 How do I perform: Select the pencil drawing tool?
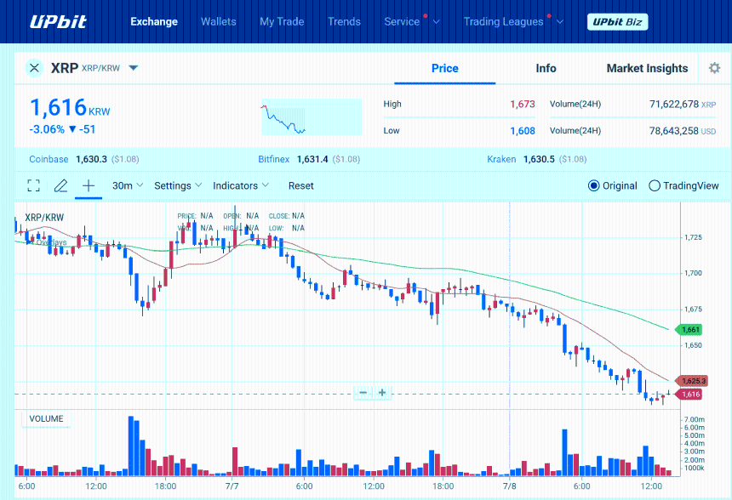tap(60, 185)
